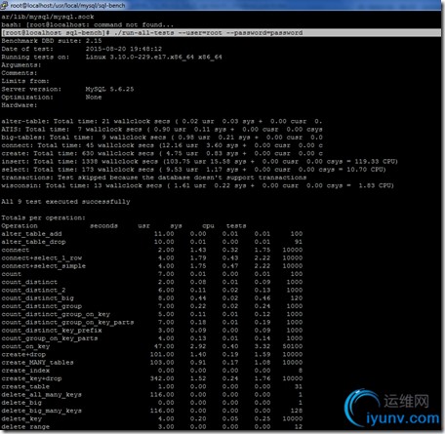Click the connect+select_1_row row
Image resolution: width=445 pixels, height=434 pixels.
(152, 257)
